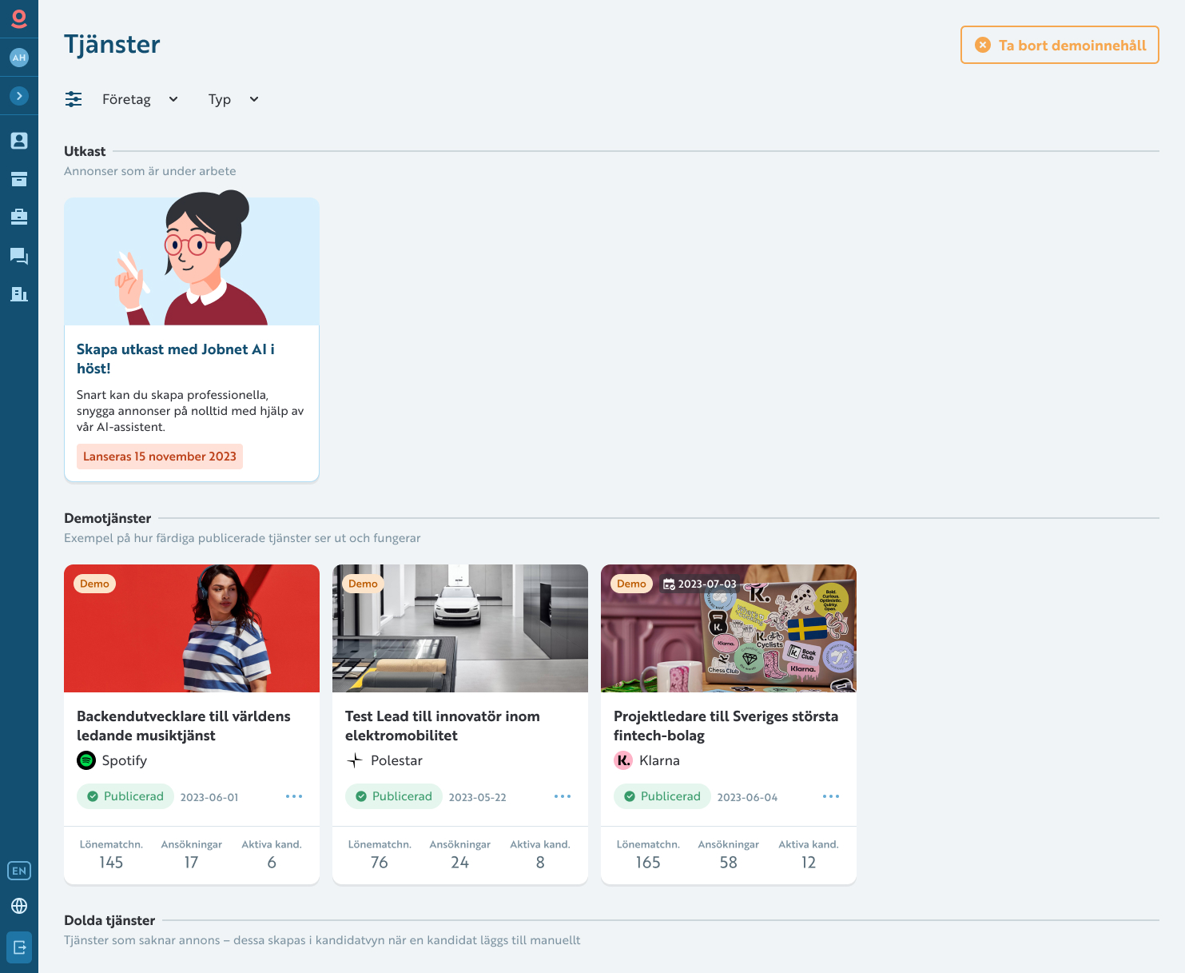Toggle the Publicerad status on the Spotify card

[125, 796]
